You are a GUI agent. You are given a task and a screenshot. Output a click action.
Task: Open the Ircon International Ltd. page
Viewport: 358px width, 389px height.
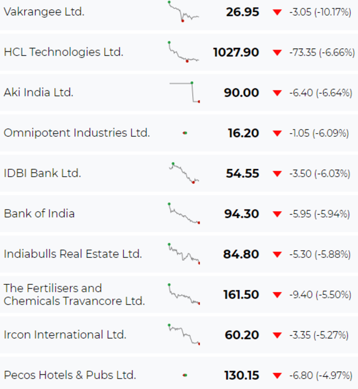pos(65,335)
